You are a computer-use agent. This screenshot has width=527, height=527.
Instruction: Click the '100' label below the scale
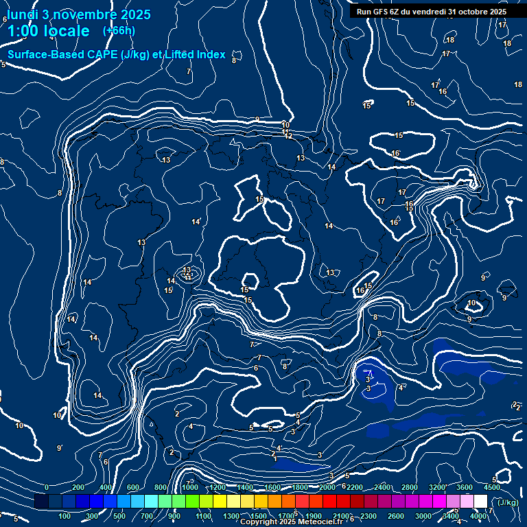(x=65, y=516)
